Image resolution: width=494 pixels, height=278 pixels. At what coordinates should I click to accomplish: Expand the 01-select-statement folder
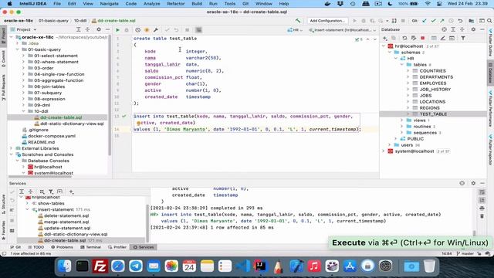(x=23, y=56)
